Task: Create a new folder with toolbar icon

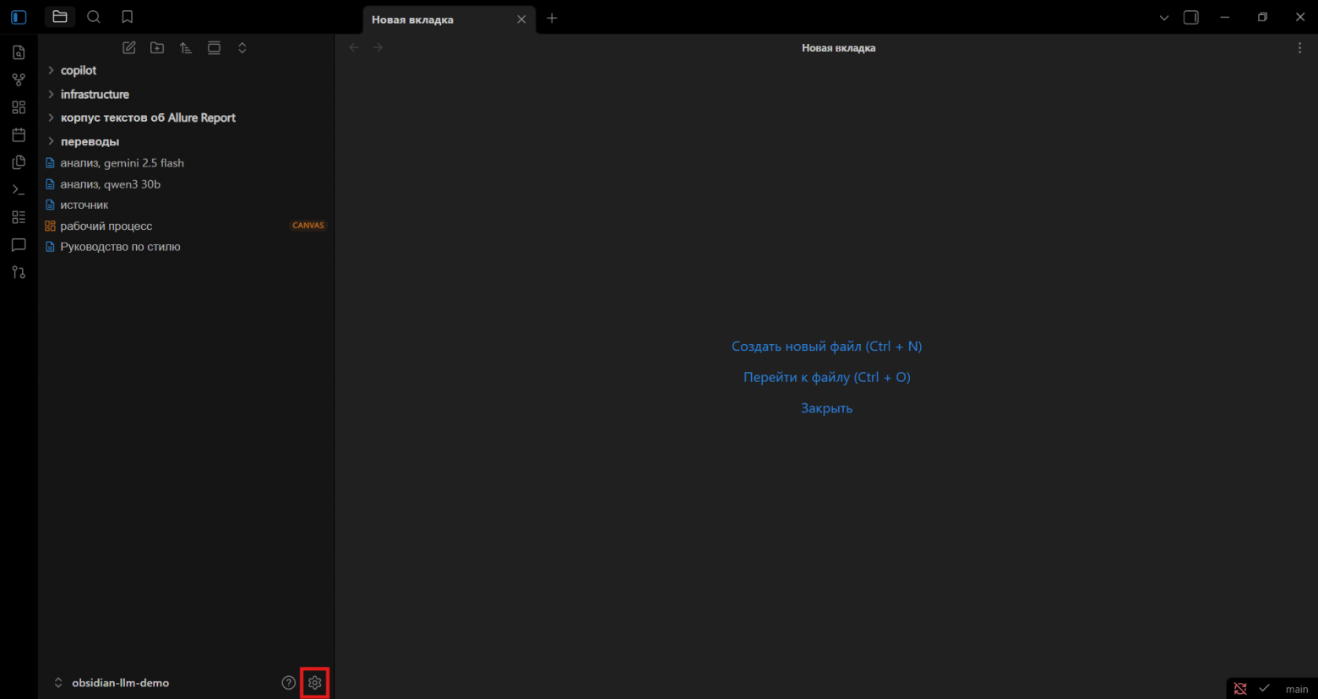Action: coord(157,48)
